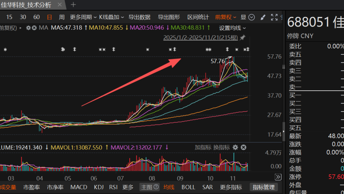Click the side panel collapse handle arrow
This screenshot has width=344, height=194.
(284, 132)
